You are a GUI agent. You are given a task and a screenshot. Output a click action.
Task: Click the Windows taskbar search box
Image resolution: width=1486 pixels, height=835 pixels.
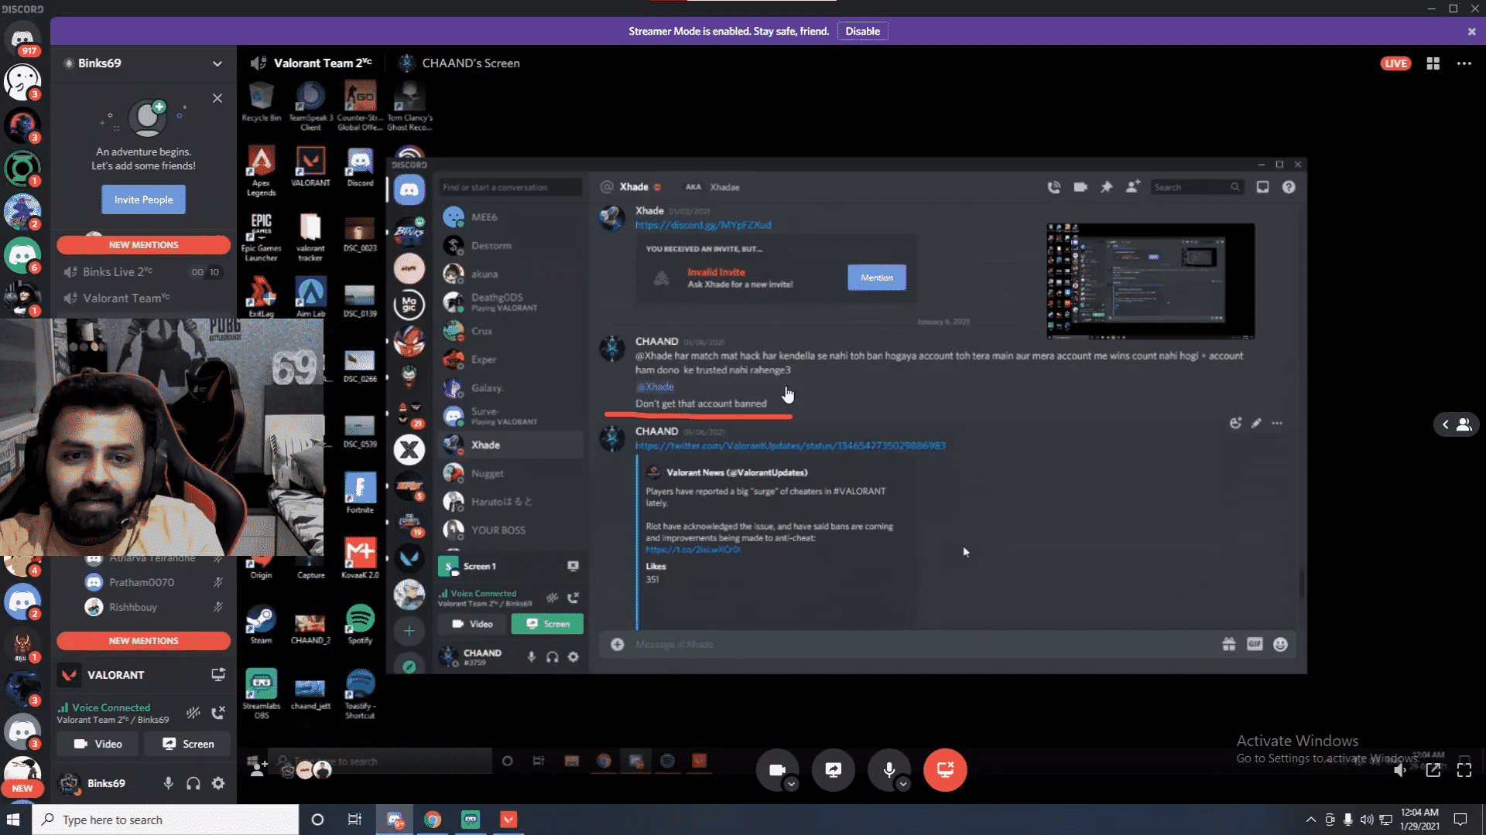(x=165, y=820)
